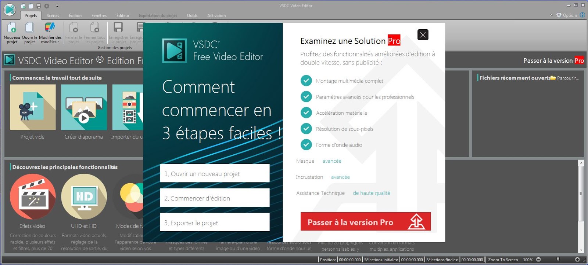Click step 2. Commencer d'édition
The width and height of the screenshot is (588, 265).
point(215,198)
